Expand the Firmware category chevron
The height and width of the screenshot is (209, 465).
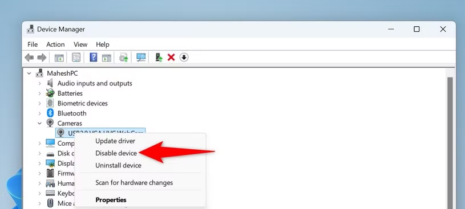click(x=39, y=173)
